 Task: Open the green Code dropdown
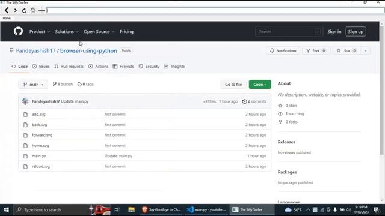(x=260, y=85)
